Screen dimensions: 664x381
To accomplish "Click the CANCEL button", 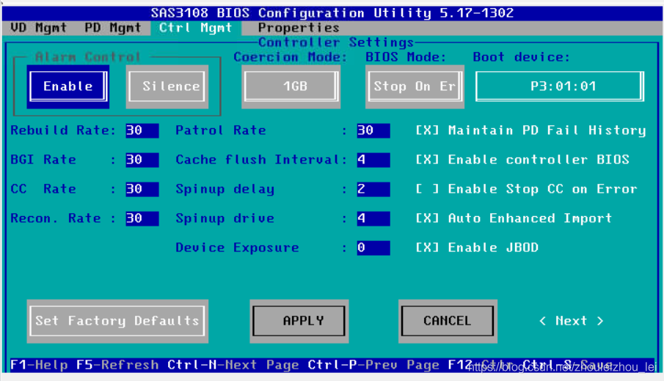I will coord(448,321).
